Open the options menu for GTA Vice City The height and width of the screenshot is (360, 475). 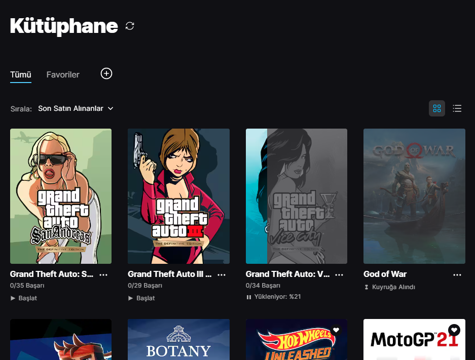[x=339, y=275]
